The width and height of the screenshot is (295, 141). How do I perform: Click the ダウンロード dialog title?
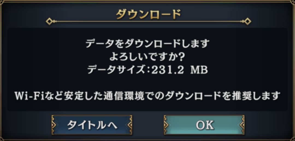click(148, 14)
